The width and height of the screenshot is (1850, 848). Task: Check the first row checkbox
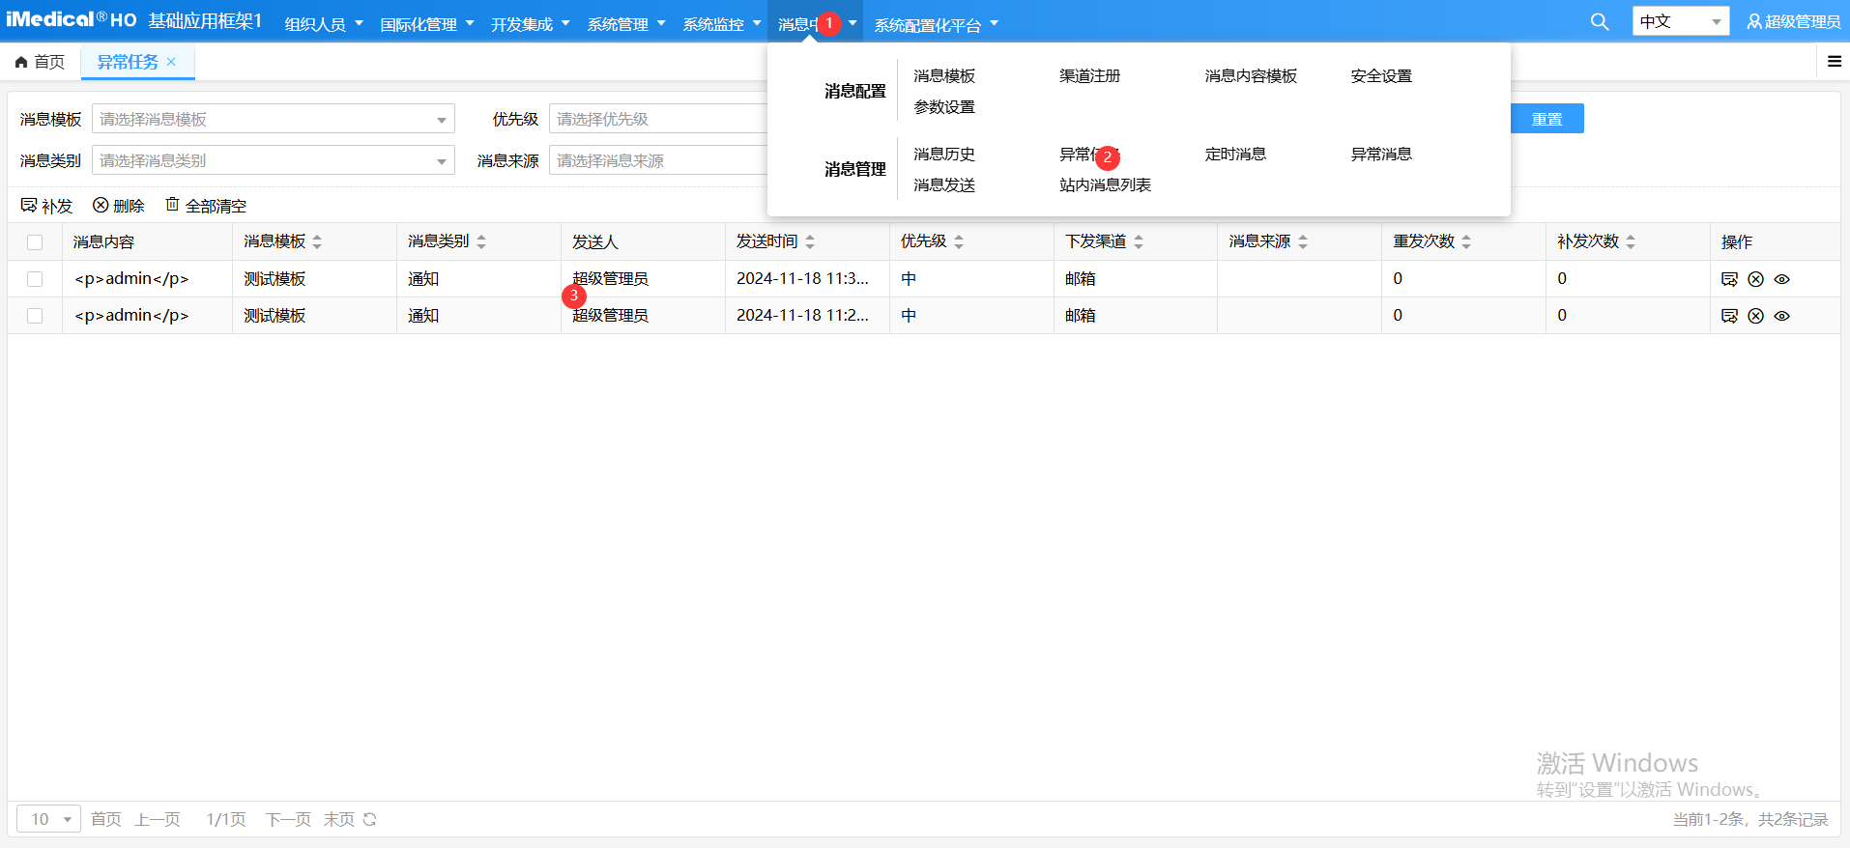point(35,279)
